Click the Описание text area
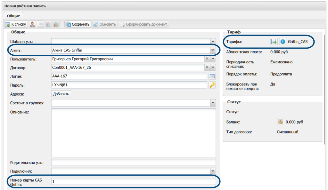Viewport: 328px width, 190px height. [x=134, y=133]
